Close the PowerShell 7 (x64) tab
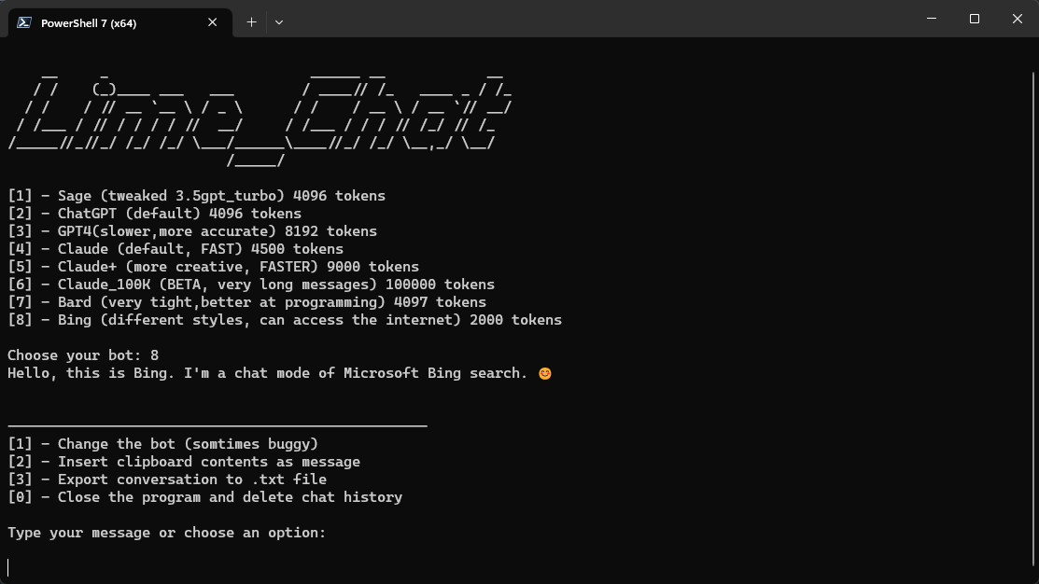This screenshot has height=584, width=1039. point(212,22)
